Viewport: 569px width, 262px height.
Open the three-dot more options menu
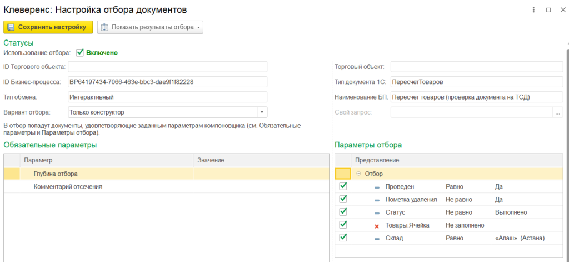[x=534, y=10]
